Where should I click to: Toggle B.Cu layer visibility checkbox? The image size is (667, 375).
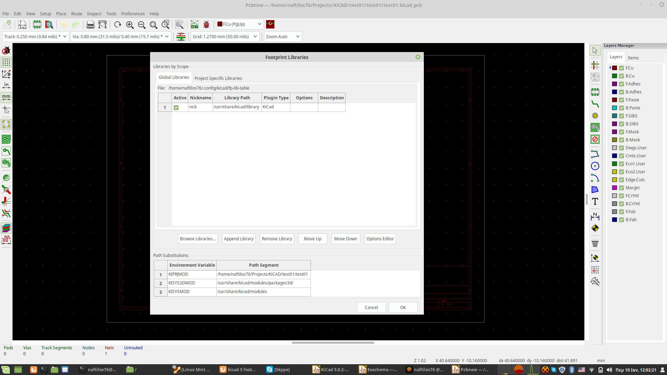click(x=621, y=76)
